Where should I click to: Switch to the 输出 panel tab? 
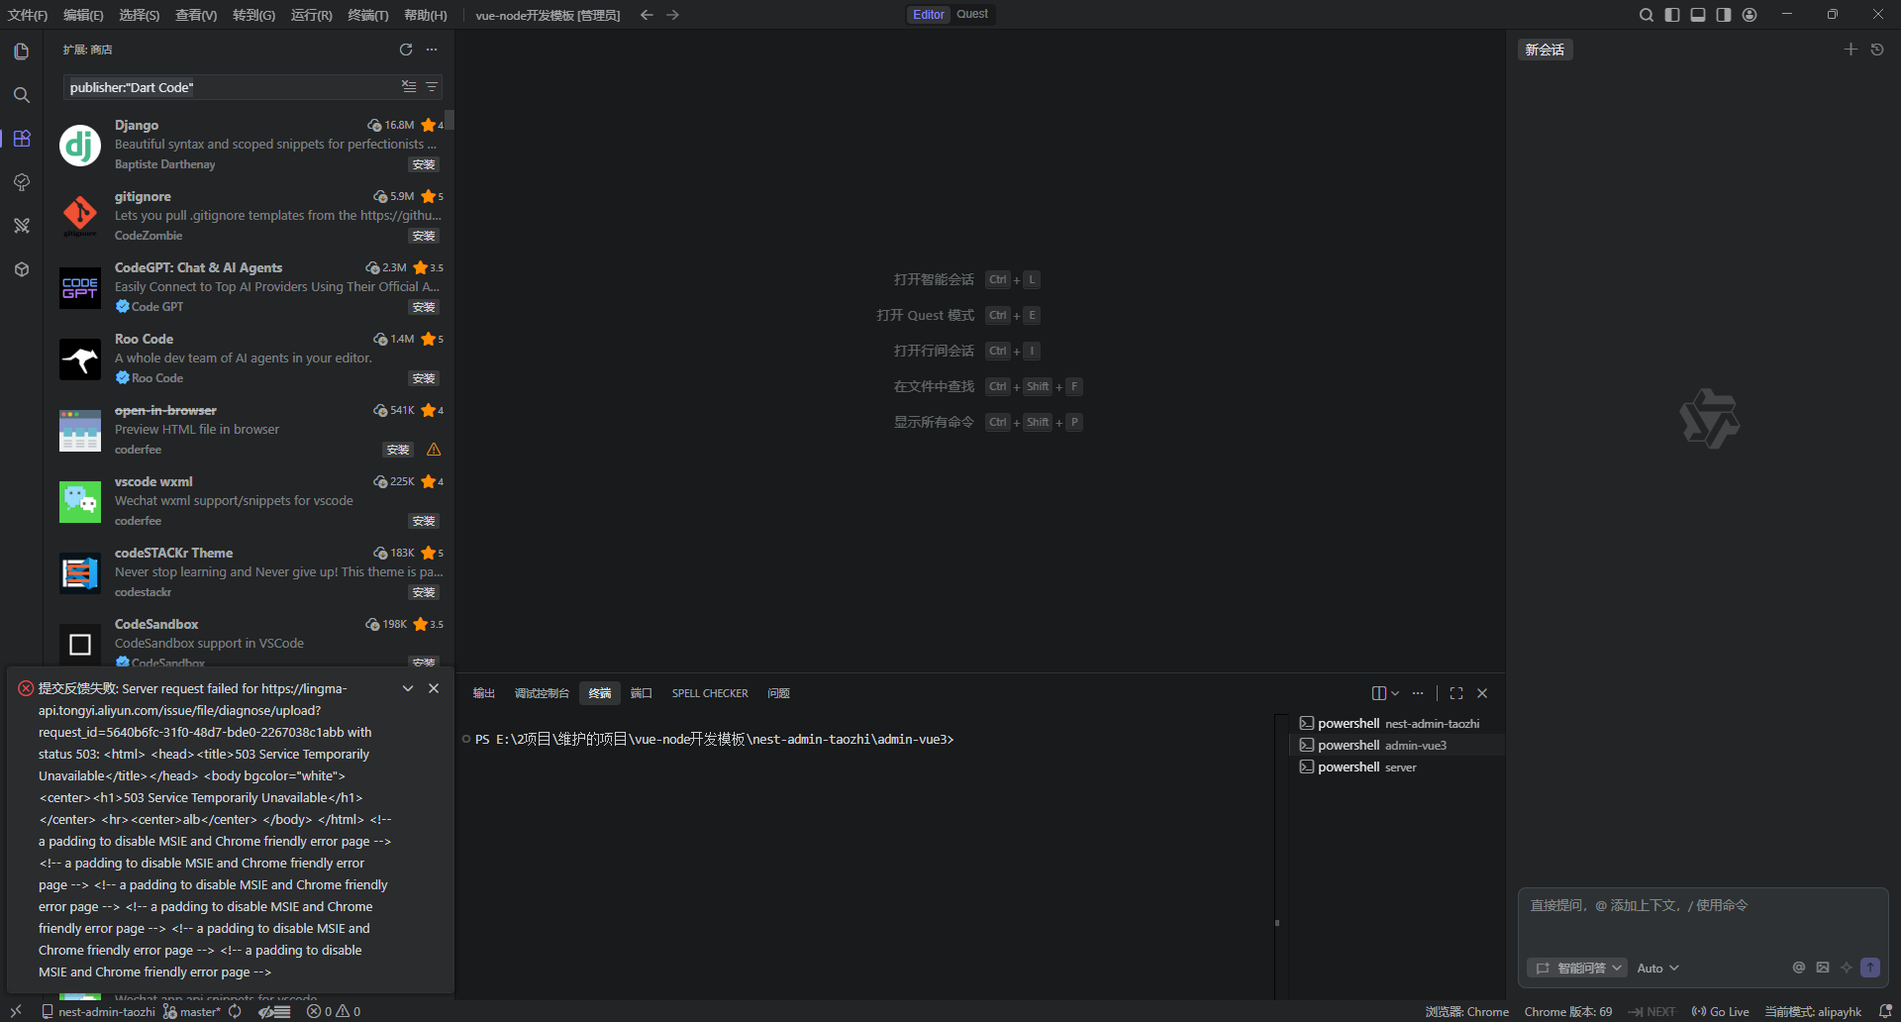click(484, 693)
